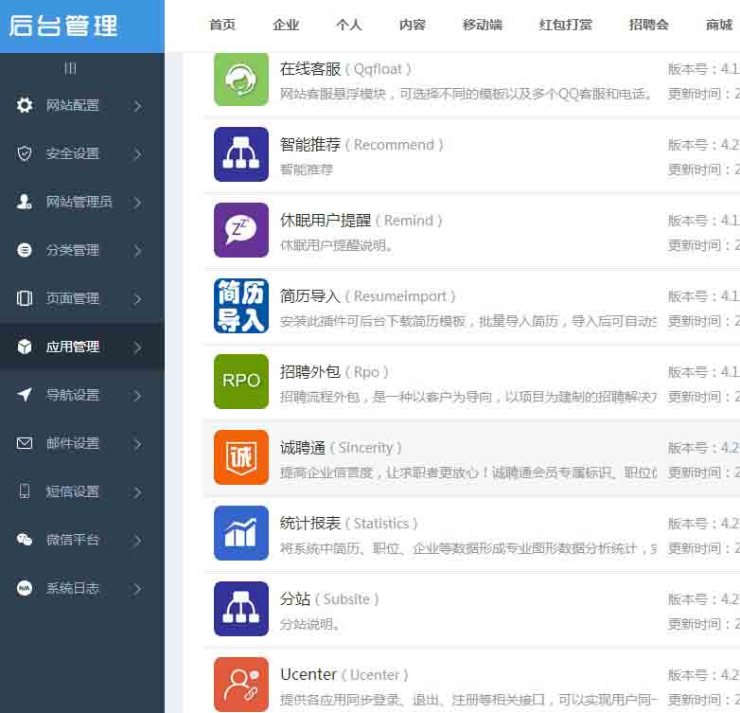This screenshot has width=740, height=713.
Task: Select 邮件设置 in the sidebar
Action: coord(73,443)
